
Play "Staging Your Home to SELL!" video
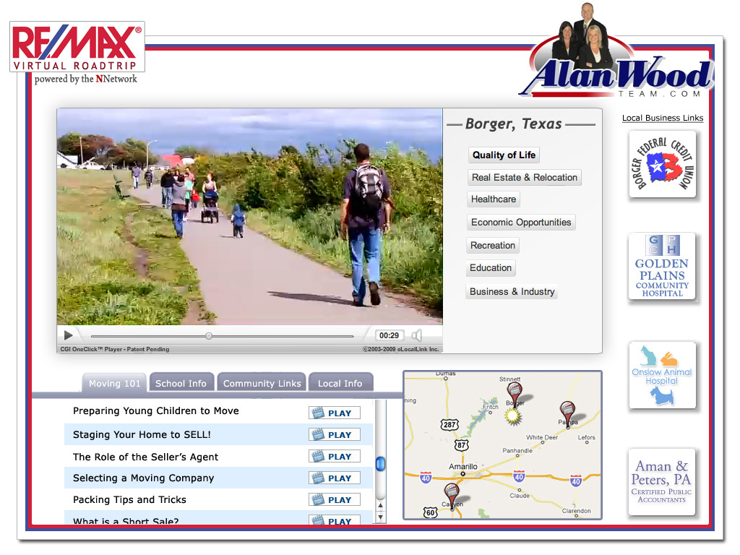(x=334, y=435)
